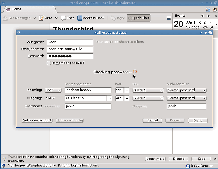Open the Lightning calendar tab icon
This screenshot has width=218, height=169.
coord(208,9)
